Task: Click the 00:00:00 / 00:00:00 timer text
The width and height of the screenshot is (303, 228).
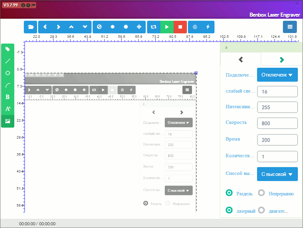Action: pos(37,224)
